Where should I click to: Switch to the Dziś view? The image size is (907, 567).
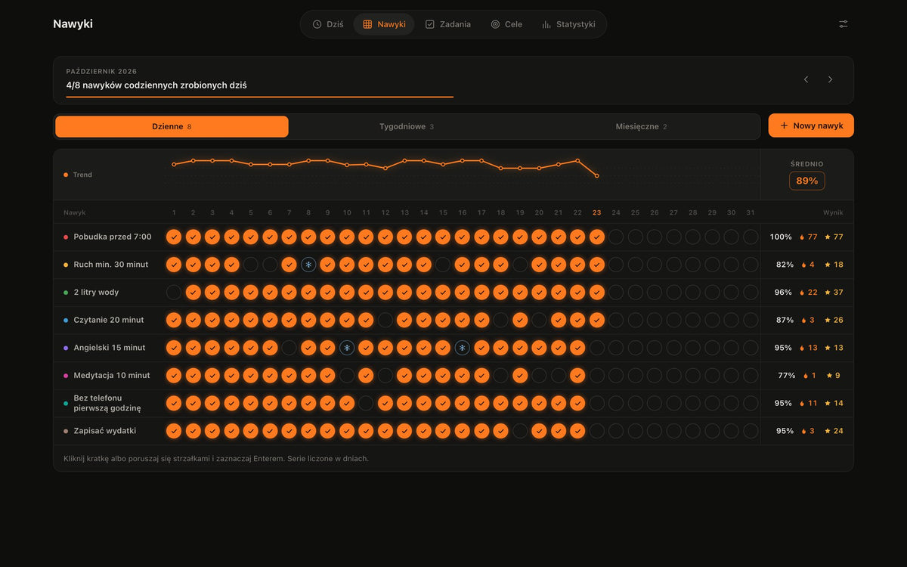(x=328, y=24)
